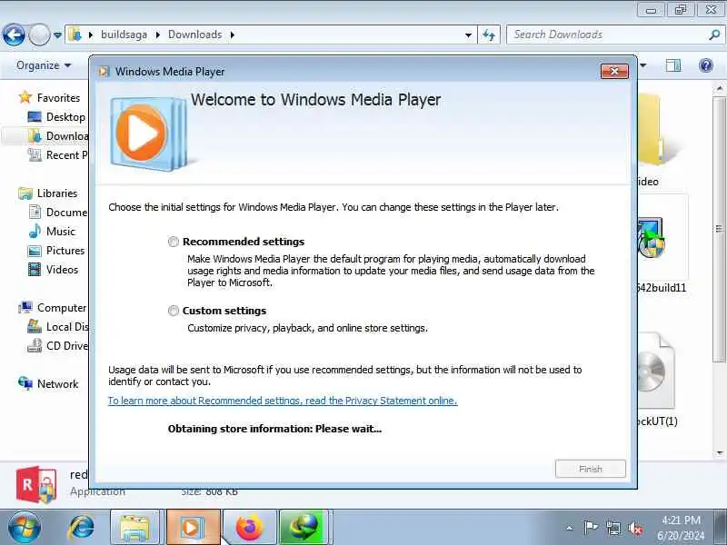Switch to Windows Explorer taskbar button

pos(134,528)
